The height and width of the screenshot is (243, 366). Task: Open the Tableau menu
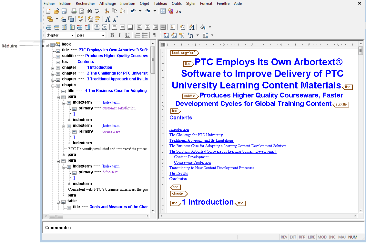pos(160,4)
